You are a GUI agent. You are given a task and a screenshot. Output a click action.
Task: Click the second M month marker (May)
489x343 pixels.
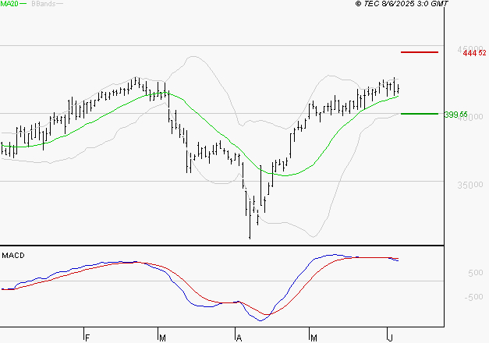(x=314, y=338)
